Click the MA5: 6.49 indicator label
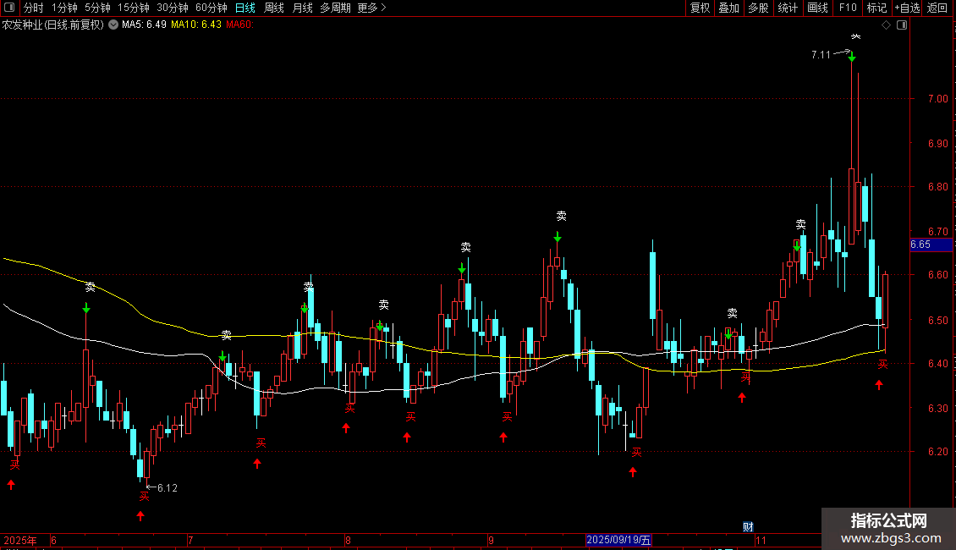The image size is (956, 550). pos(144,25)
